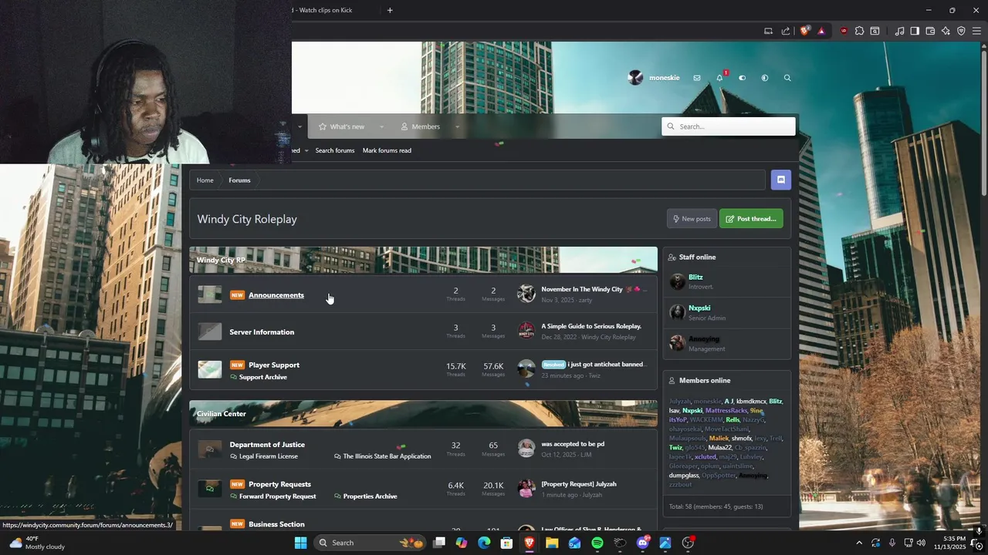
Task: Open Windows Start menu
Action: (300, 543)
